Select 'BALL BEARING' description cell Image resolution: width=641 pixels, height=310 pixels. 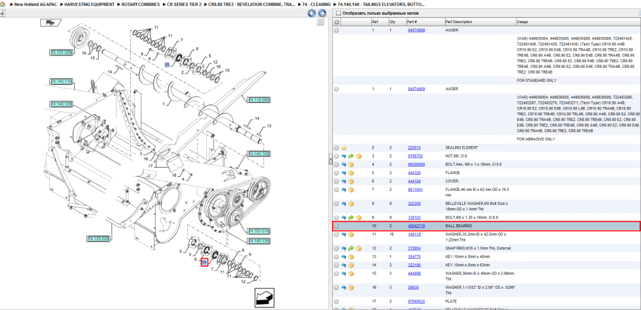point(458,226)
